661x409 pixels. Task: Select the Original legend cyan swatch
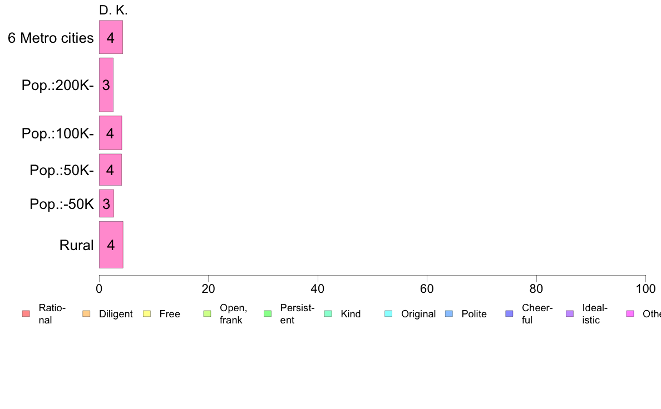click(x=389, y=314)
